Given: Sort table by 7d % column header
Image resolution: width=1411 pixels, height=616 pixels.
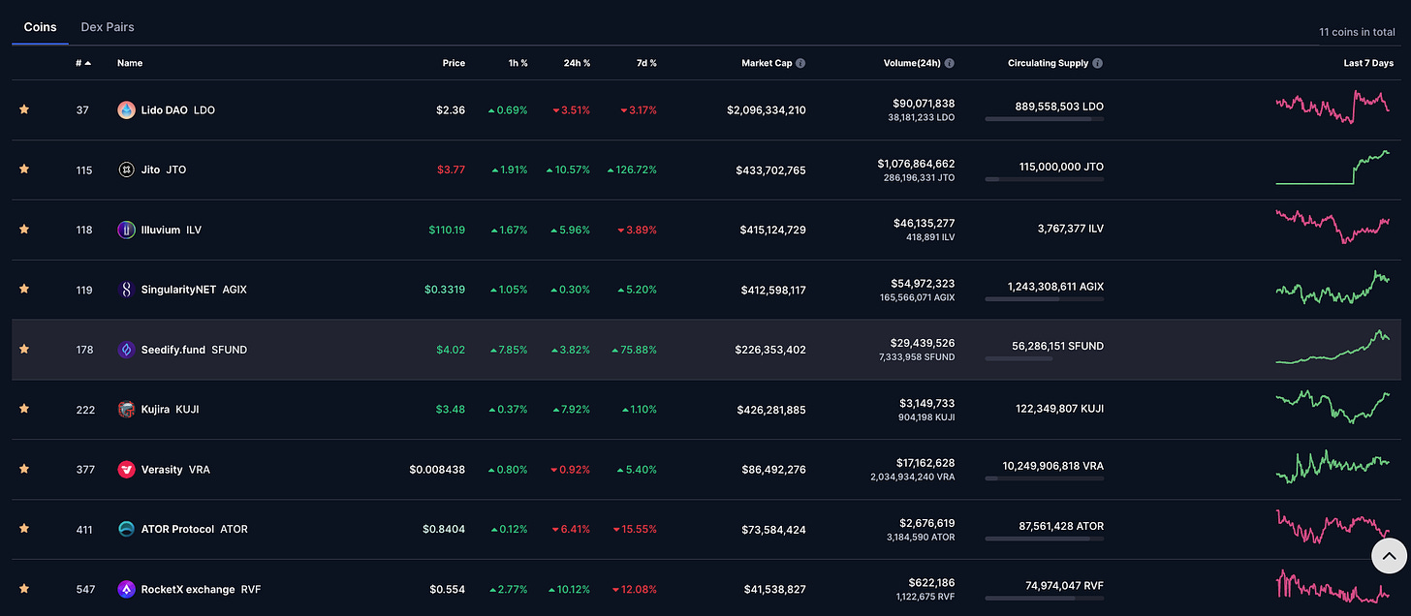Looking at the screenshot, I should 646,63.
